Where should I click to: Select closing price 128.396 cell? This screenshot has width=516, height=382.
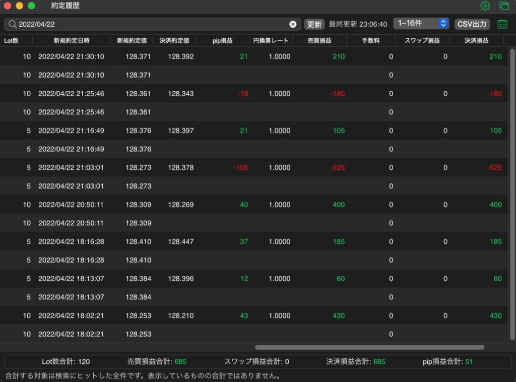coord(181,279)
